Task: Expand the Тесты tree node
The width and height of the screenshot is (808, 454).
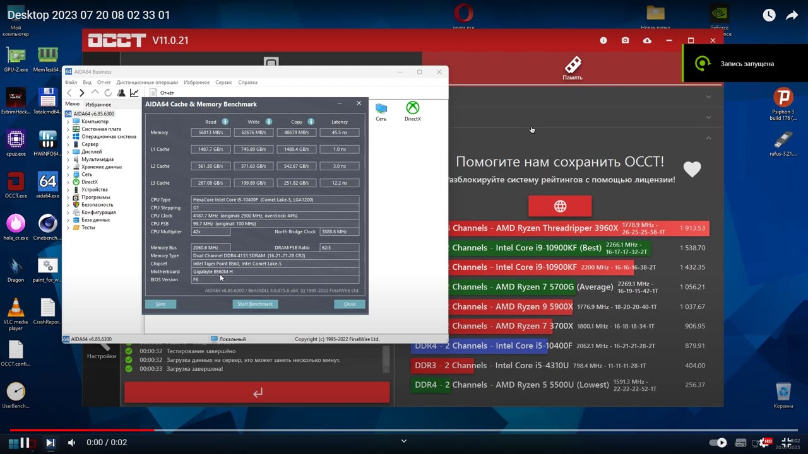Action: click(68, 228)
